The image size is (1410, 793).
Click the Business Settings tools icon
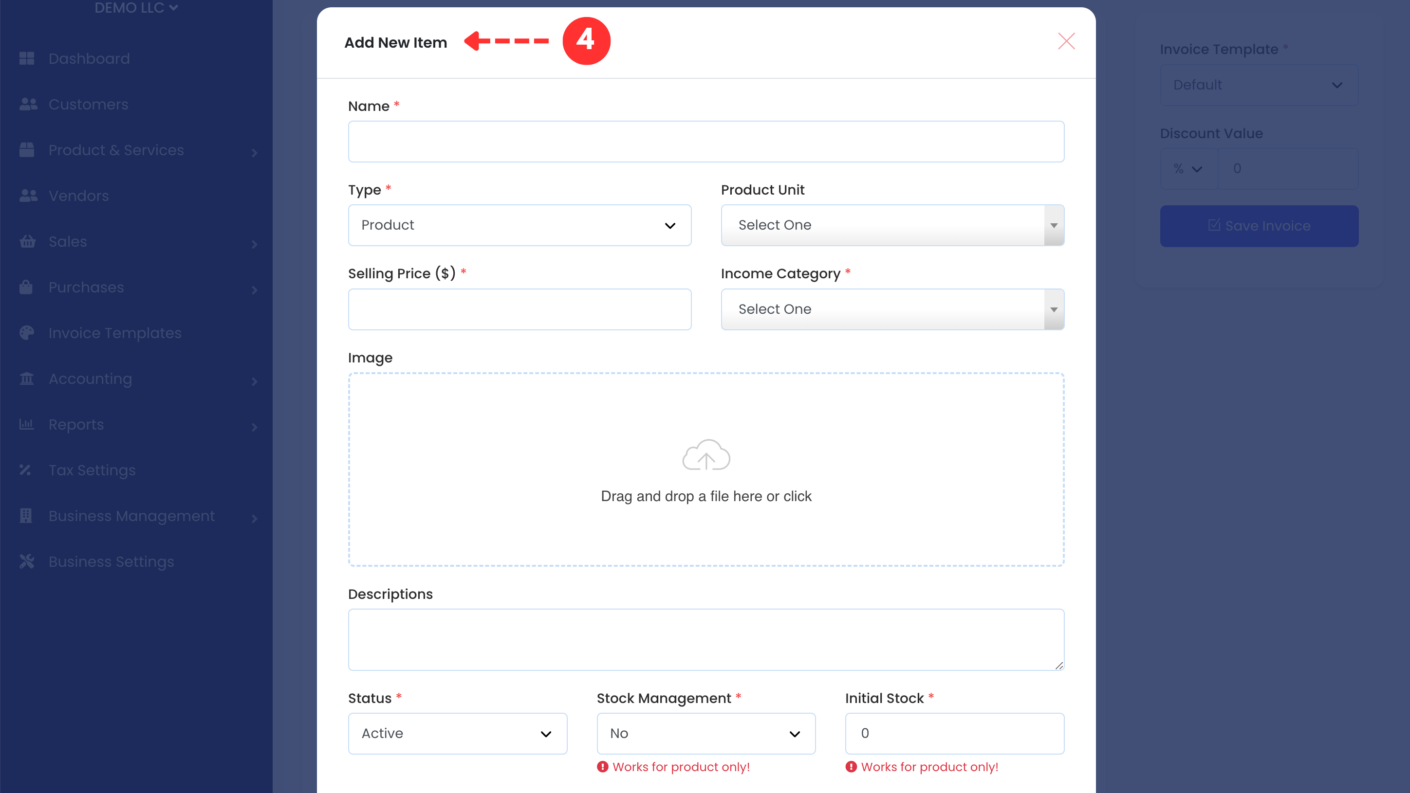coord(26,561)
